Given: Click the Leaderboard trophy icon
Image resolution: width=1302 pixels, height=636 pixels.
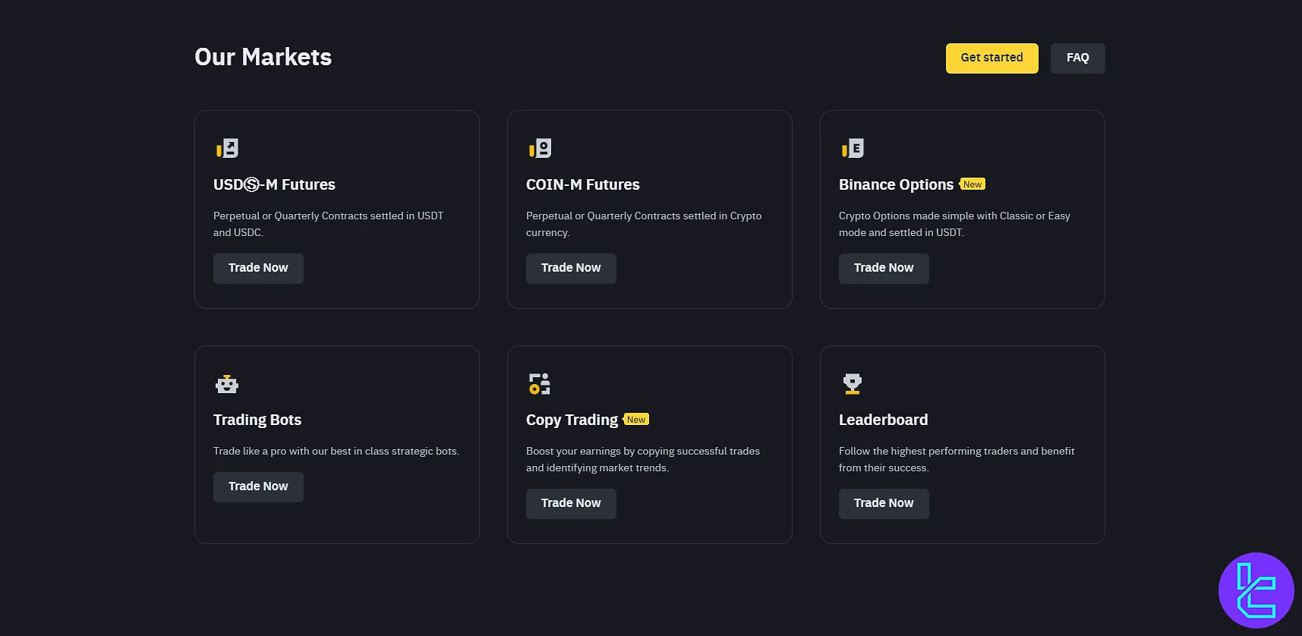Looking at the screenshot, I should (853, 384).
